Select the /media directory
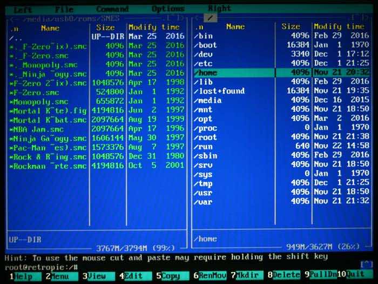Screen dimensions: 378x284 pyautogui.click(x=281, y=100)
